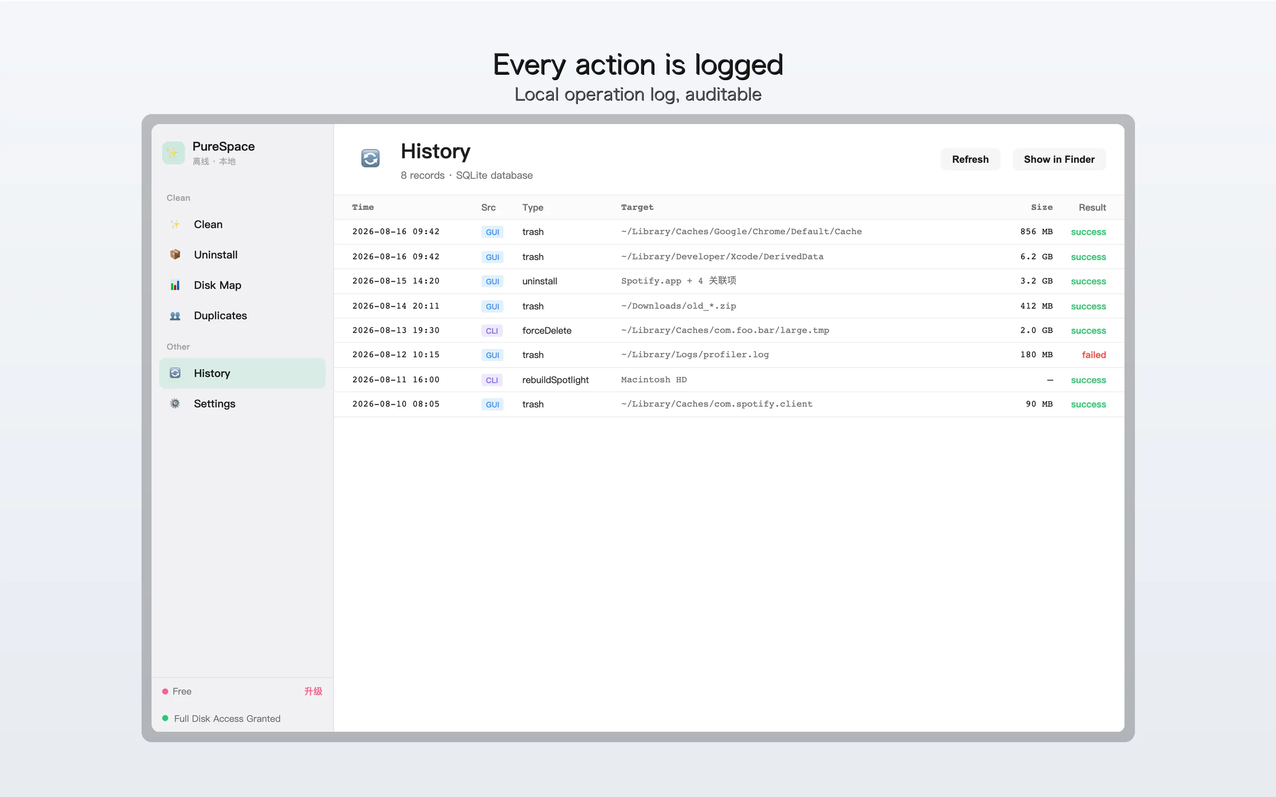Go to Disk Map

(242, 285)
